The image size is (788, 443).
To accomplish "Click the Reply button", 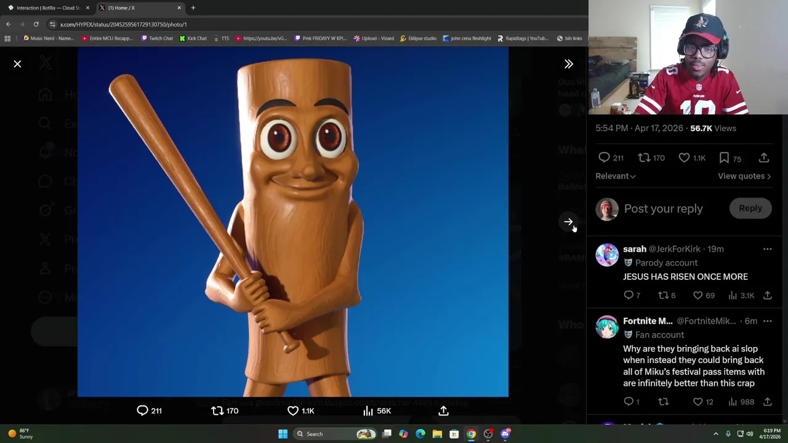I will coord(750,208).
